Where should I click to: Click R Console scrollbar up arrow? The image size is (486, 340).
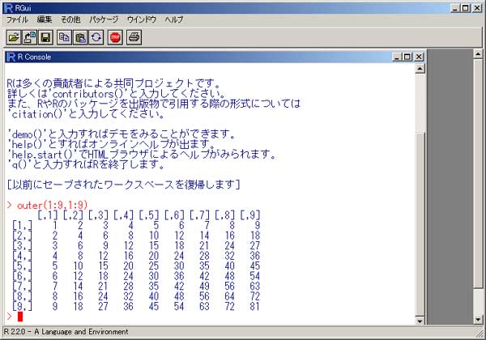[x=420, y=69]
